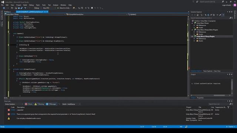Click the Undo toolbar icon
The width and height of the screenshot is (237, 133).
(25, 8)
